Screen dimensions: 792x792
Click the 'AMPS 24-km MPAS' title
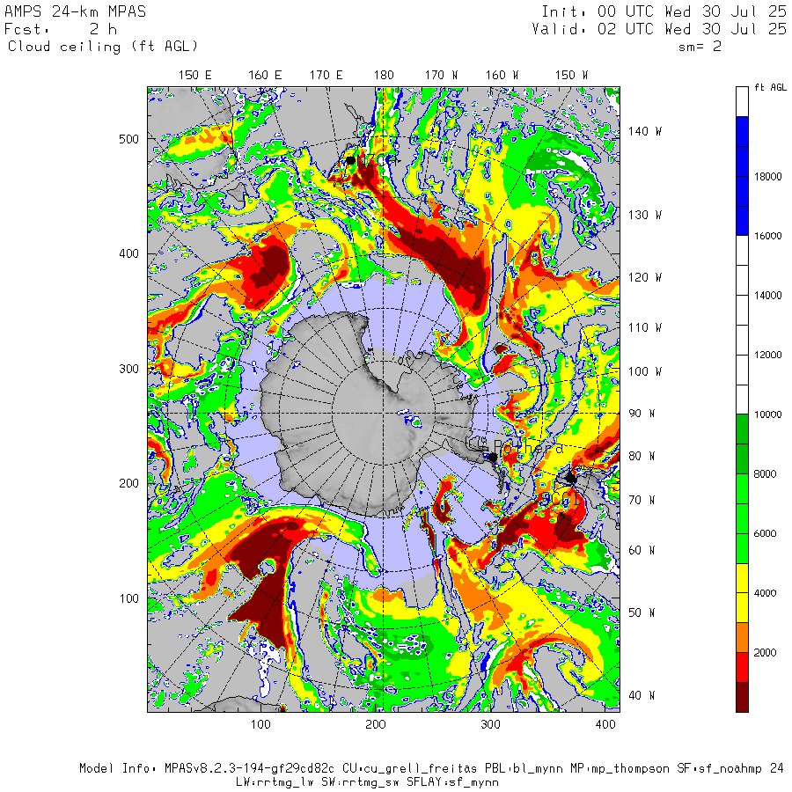[x=76, y=11]
